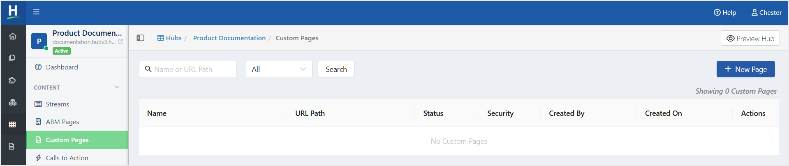Focus the Name or URL Path field
The width and height of the screenshot is (789, 166).
click(187, 69)
